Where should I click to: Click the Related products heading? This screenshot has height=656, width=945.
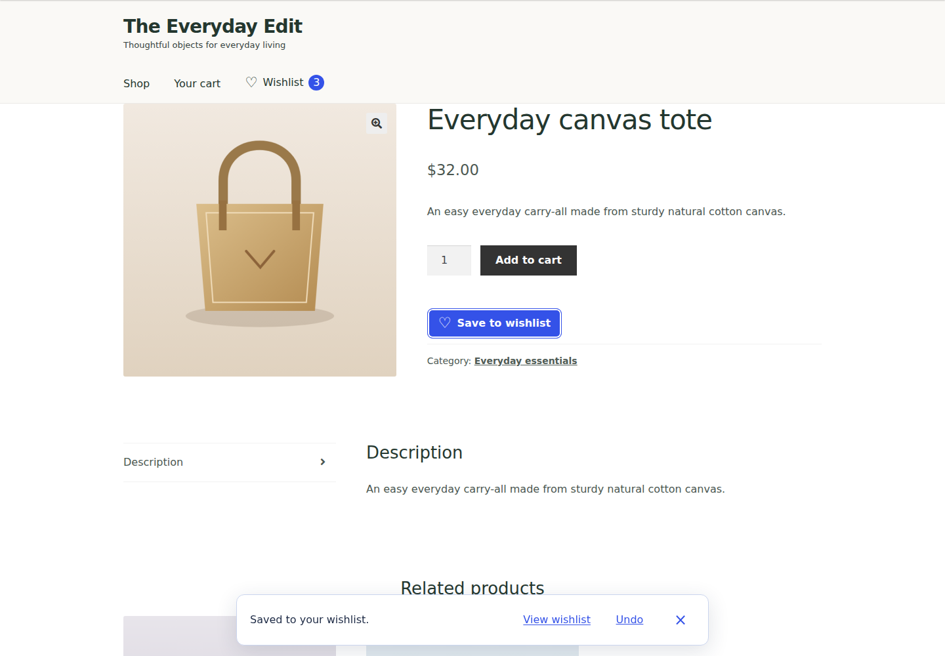(472, 588)
